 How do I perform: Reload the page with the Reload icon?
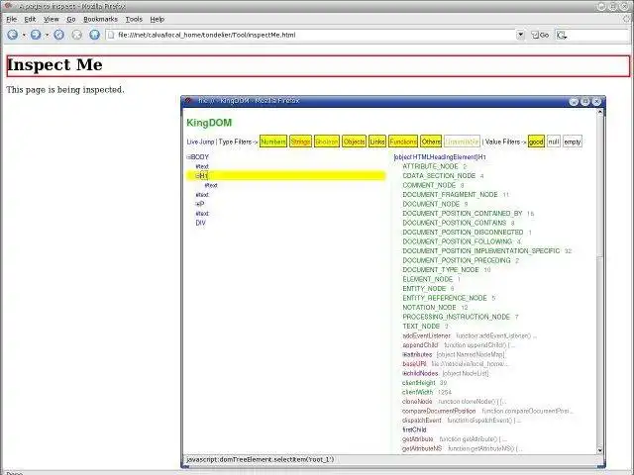point(59,35)
